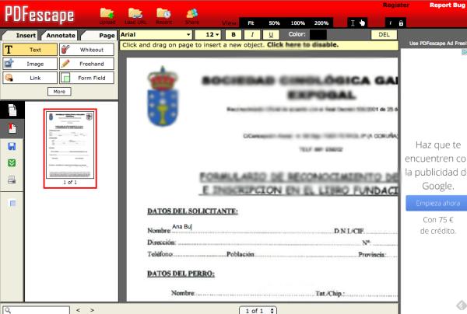
Task: Click the Empieza ahora ad button
Action: point(437,203)
